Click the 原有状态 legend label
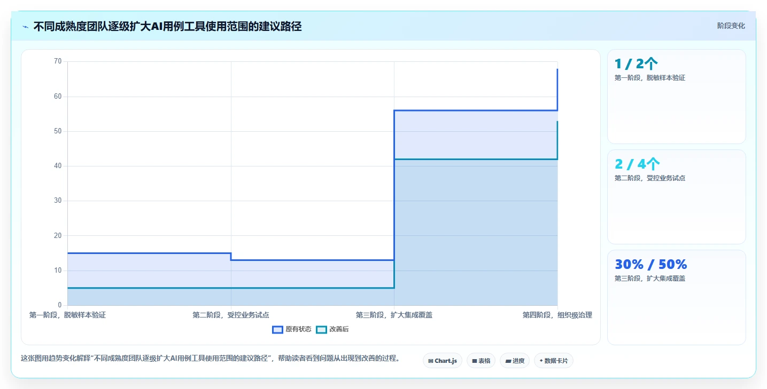767x389 pixels. [x=298, y=329]
